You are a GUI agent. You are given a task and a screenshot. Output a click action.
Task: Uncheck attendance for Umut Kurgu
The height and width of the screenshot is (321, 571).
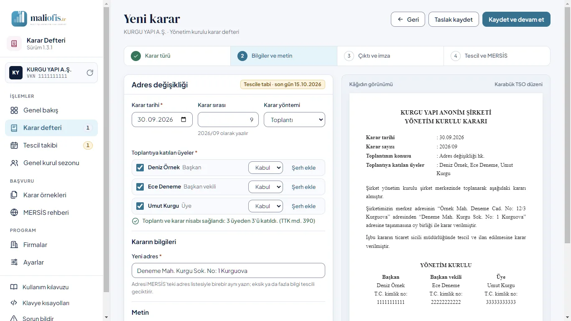click(140, 206)
